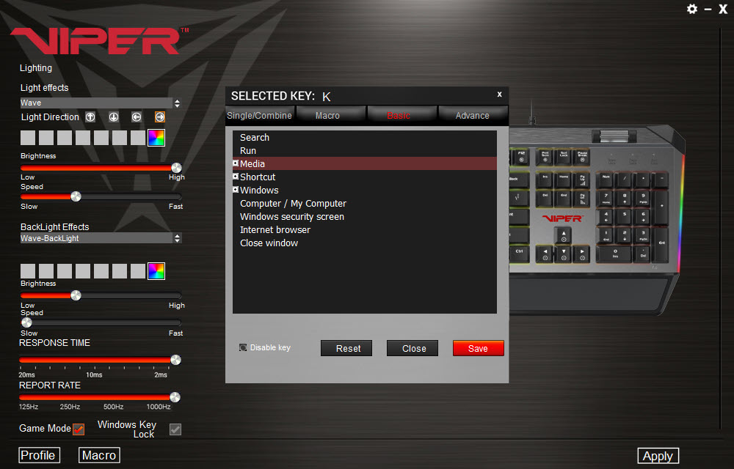Viewport: 734px width, 469px height.
Task: Click the up arrow key on keyboard image
Action: point(564,236)
